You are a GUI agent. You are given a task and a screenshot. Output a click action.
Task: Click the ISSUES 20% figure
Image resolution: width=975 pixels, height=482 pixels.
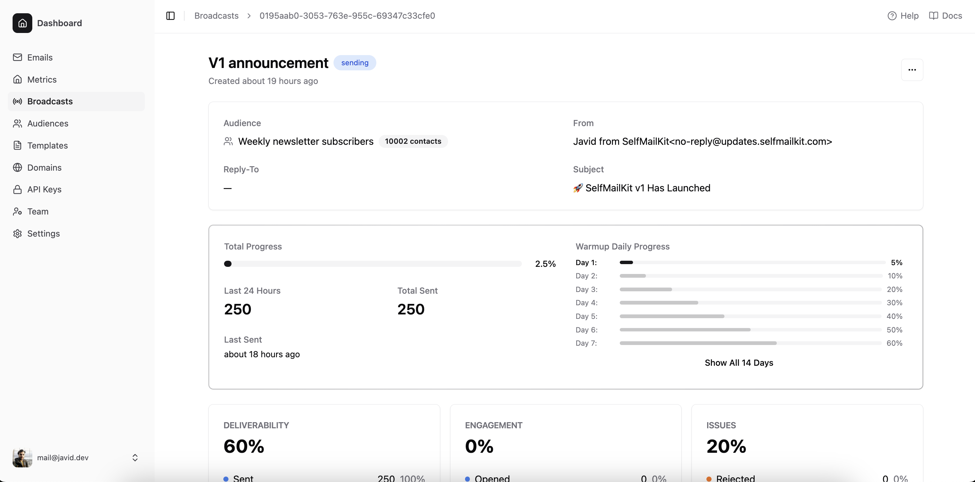click(x=726, y=446)
